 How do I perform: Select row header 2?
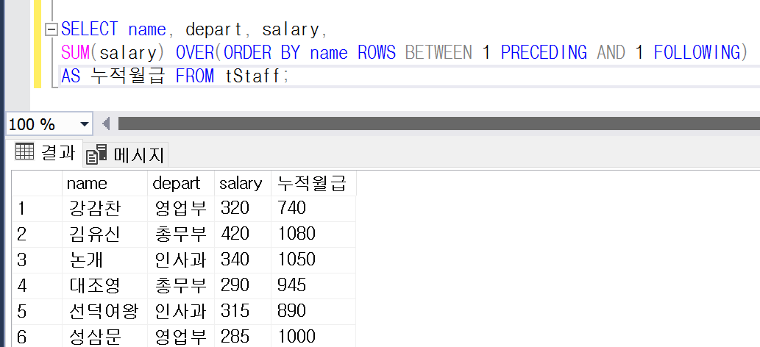click(x=37, y=234)
